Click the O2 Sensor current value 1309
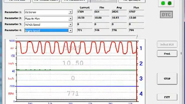185x104 pixels. (x=85, y=12)
